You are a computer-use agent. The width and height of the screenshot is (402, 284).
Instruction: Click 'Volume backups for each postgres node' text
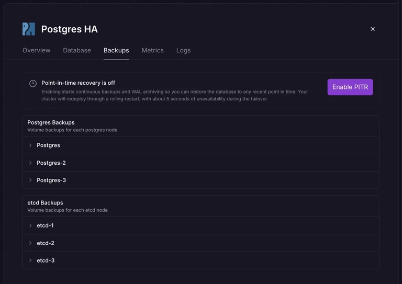pyautogui.click(x=72, y=130)
